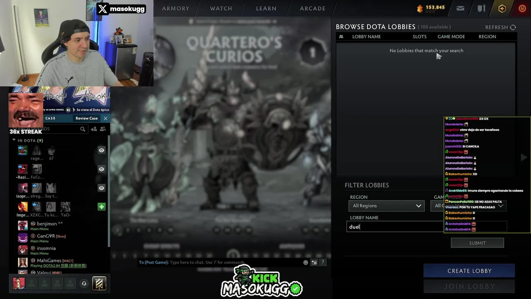Image resolution: width=531 pixels, height=299 pixels.
Task: Click the Impr... player avatar
Action: coord(22,207)
